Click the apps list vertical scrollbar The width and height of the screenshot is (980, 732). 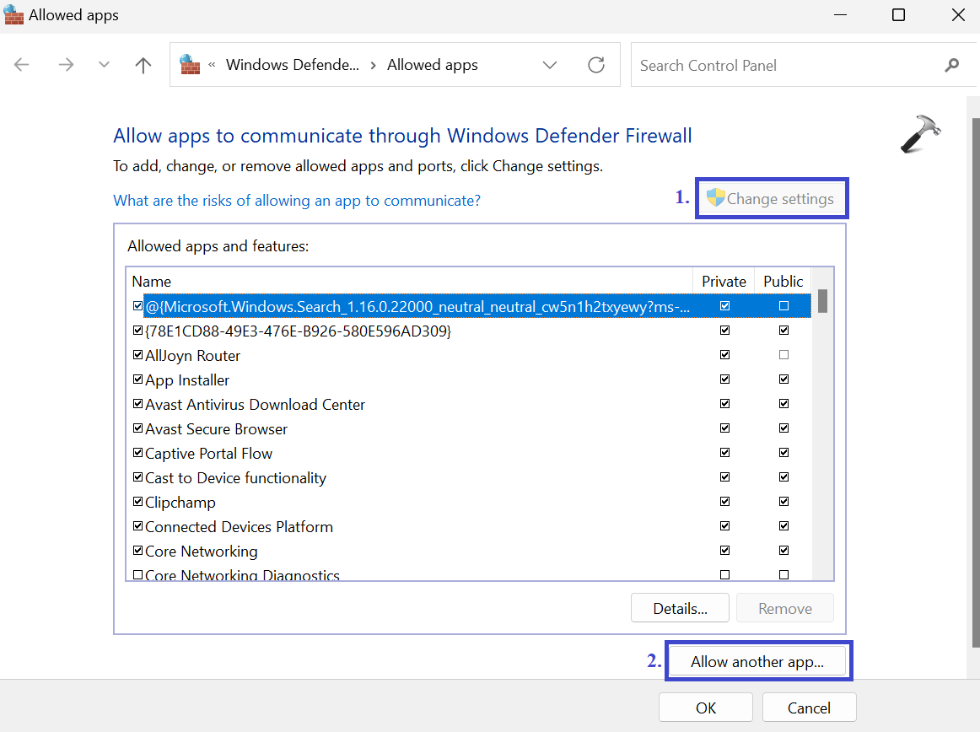(822, 422)
